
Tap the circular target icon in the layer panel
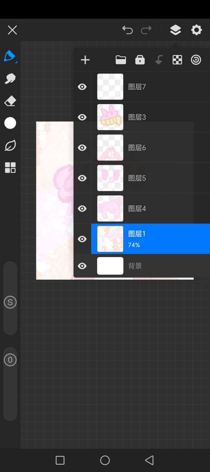pyautogui.click(x=196, y=60)
